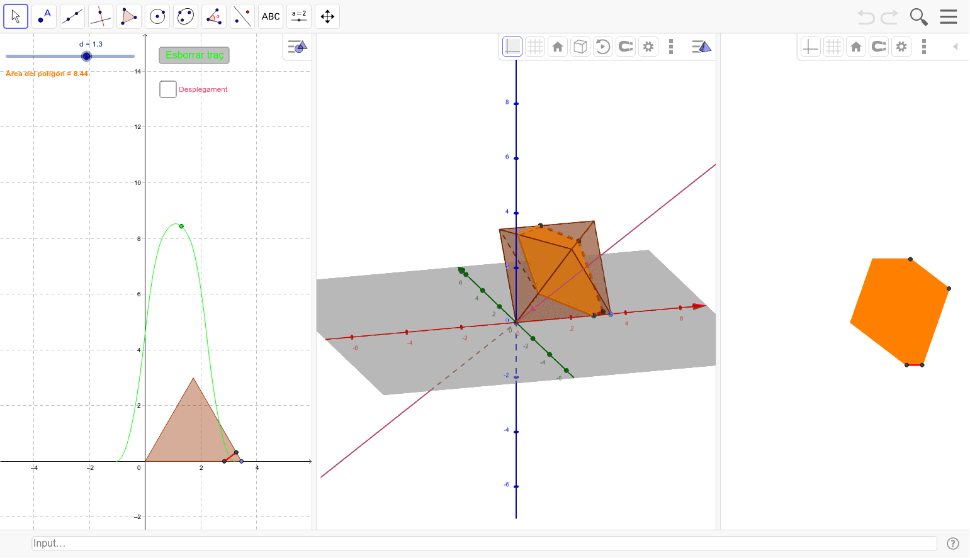Viewport: 970px width, 558px height.
Task: Click into the Input bar field
Action: click(484, 544)
